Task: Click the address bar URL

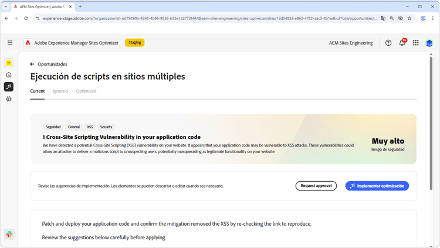Action: (x=209, y=18)
